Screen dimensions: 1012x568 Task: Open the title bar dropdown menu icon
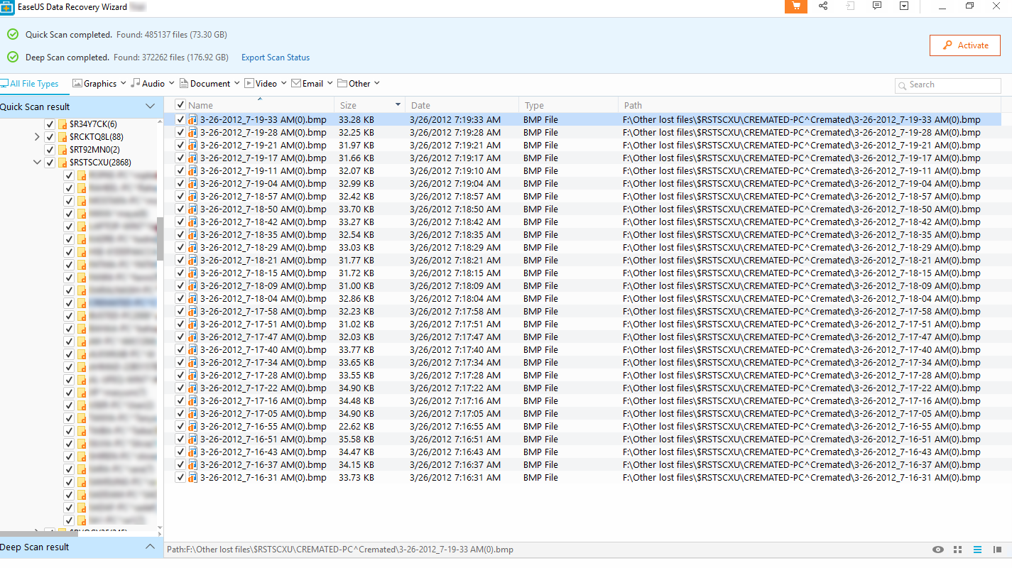pos(904,6)
